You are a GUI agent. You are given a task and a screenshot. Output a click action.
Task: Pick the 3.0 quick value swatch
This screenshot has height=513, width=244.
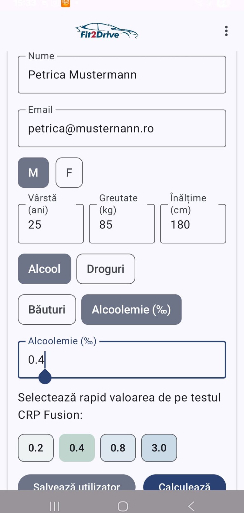(x=159, y=448)
